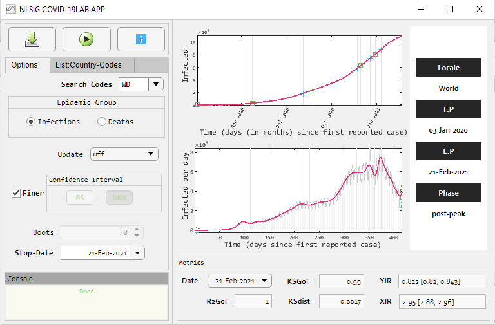The height and width of the screenshot is (325, 495).
Task: Increase Boots with the up stepper arrow
Action: [x=137, y=230]
